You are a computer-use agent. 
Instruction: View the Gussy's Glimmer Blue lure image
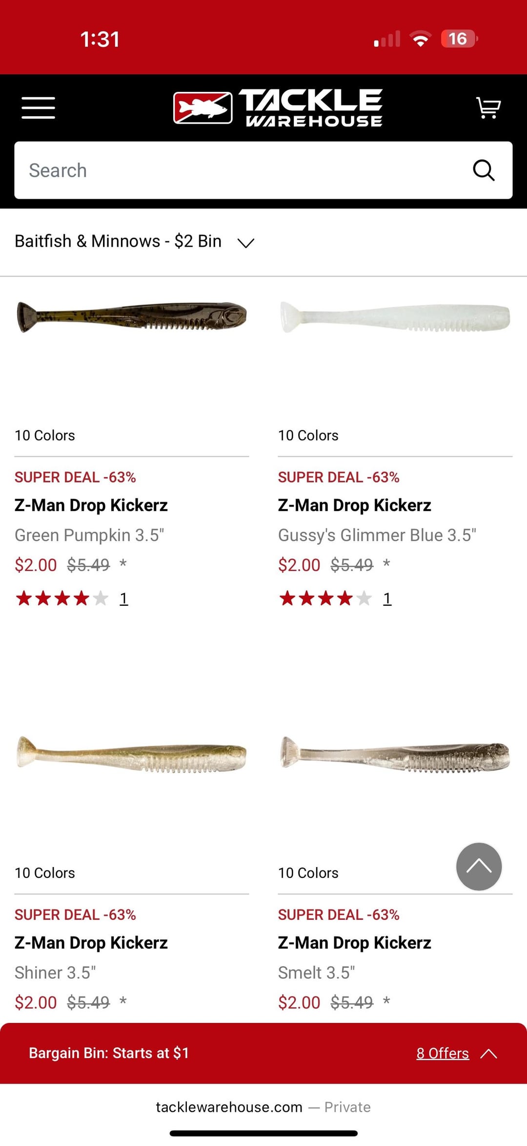[x=395, y=317]
